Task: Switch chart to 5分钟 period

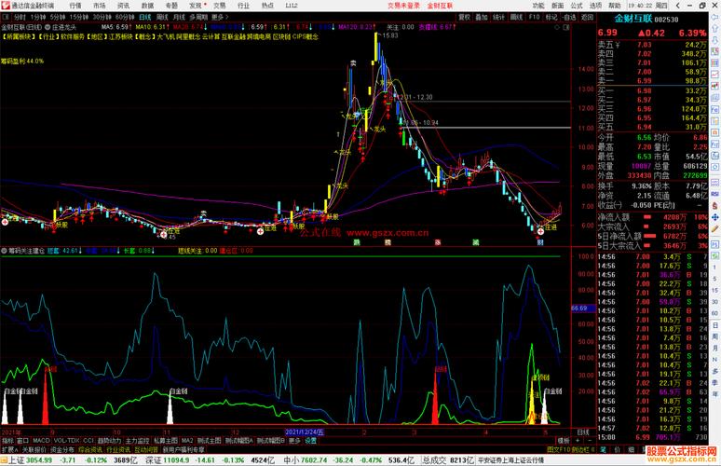Action: coord(58,17)
